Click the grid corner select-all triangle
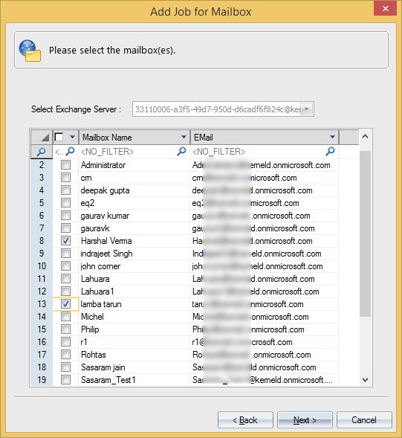This screenshot has height=438, width=402. click(x=45, y=138)
